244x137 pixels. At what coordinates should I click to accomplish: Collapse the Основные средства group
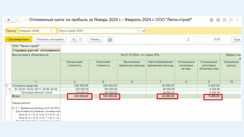[x=6, y=86]
